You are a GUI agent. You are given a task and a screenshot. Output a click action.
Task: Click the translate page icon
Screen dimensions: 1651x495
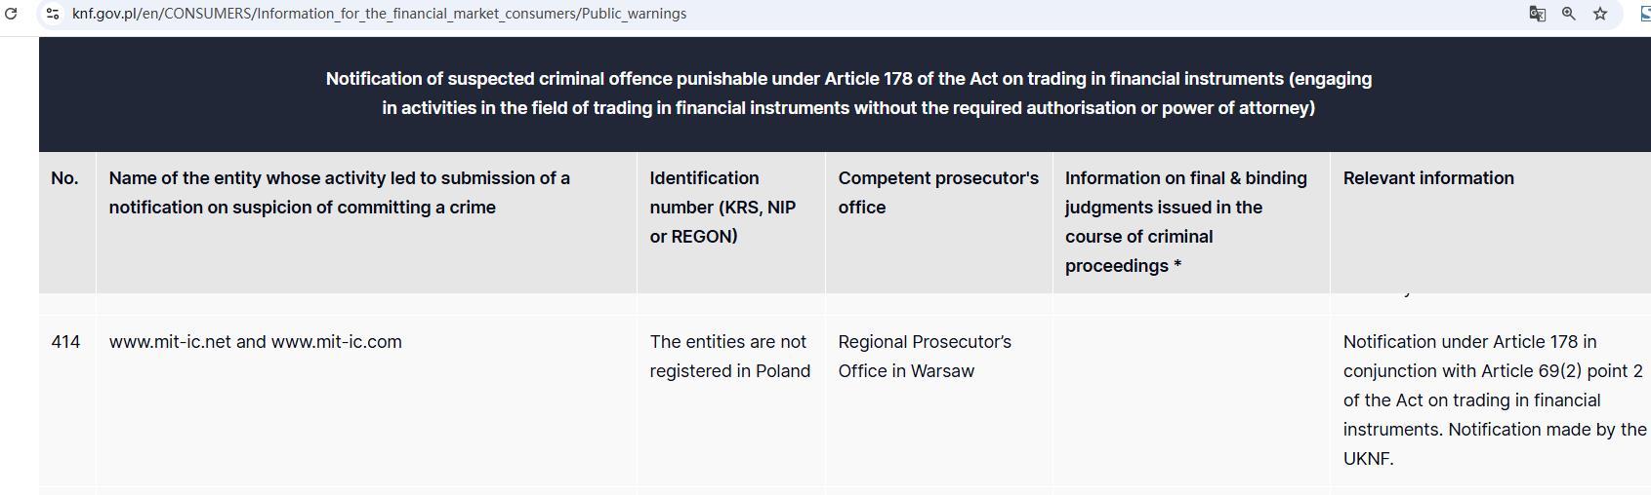click(x=1537, y=14)
